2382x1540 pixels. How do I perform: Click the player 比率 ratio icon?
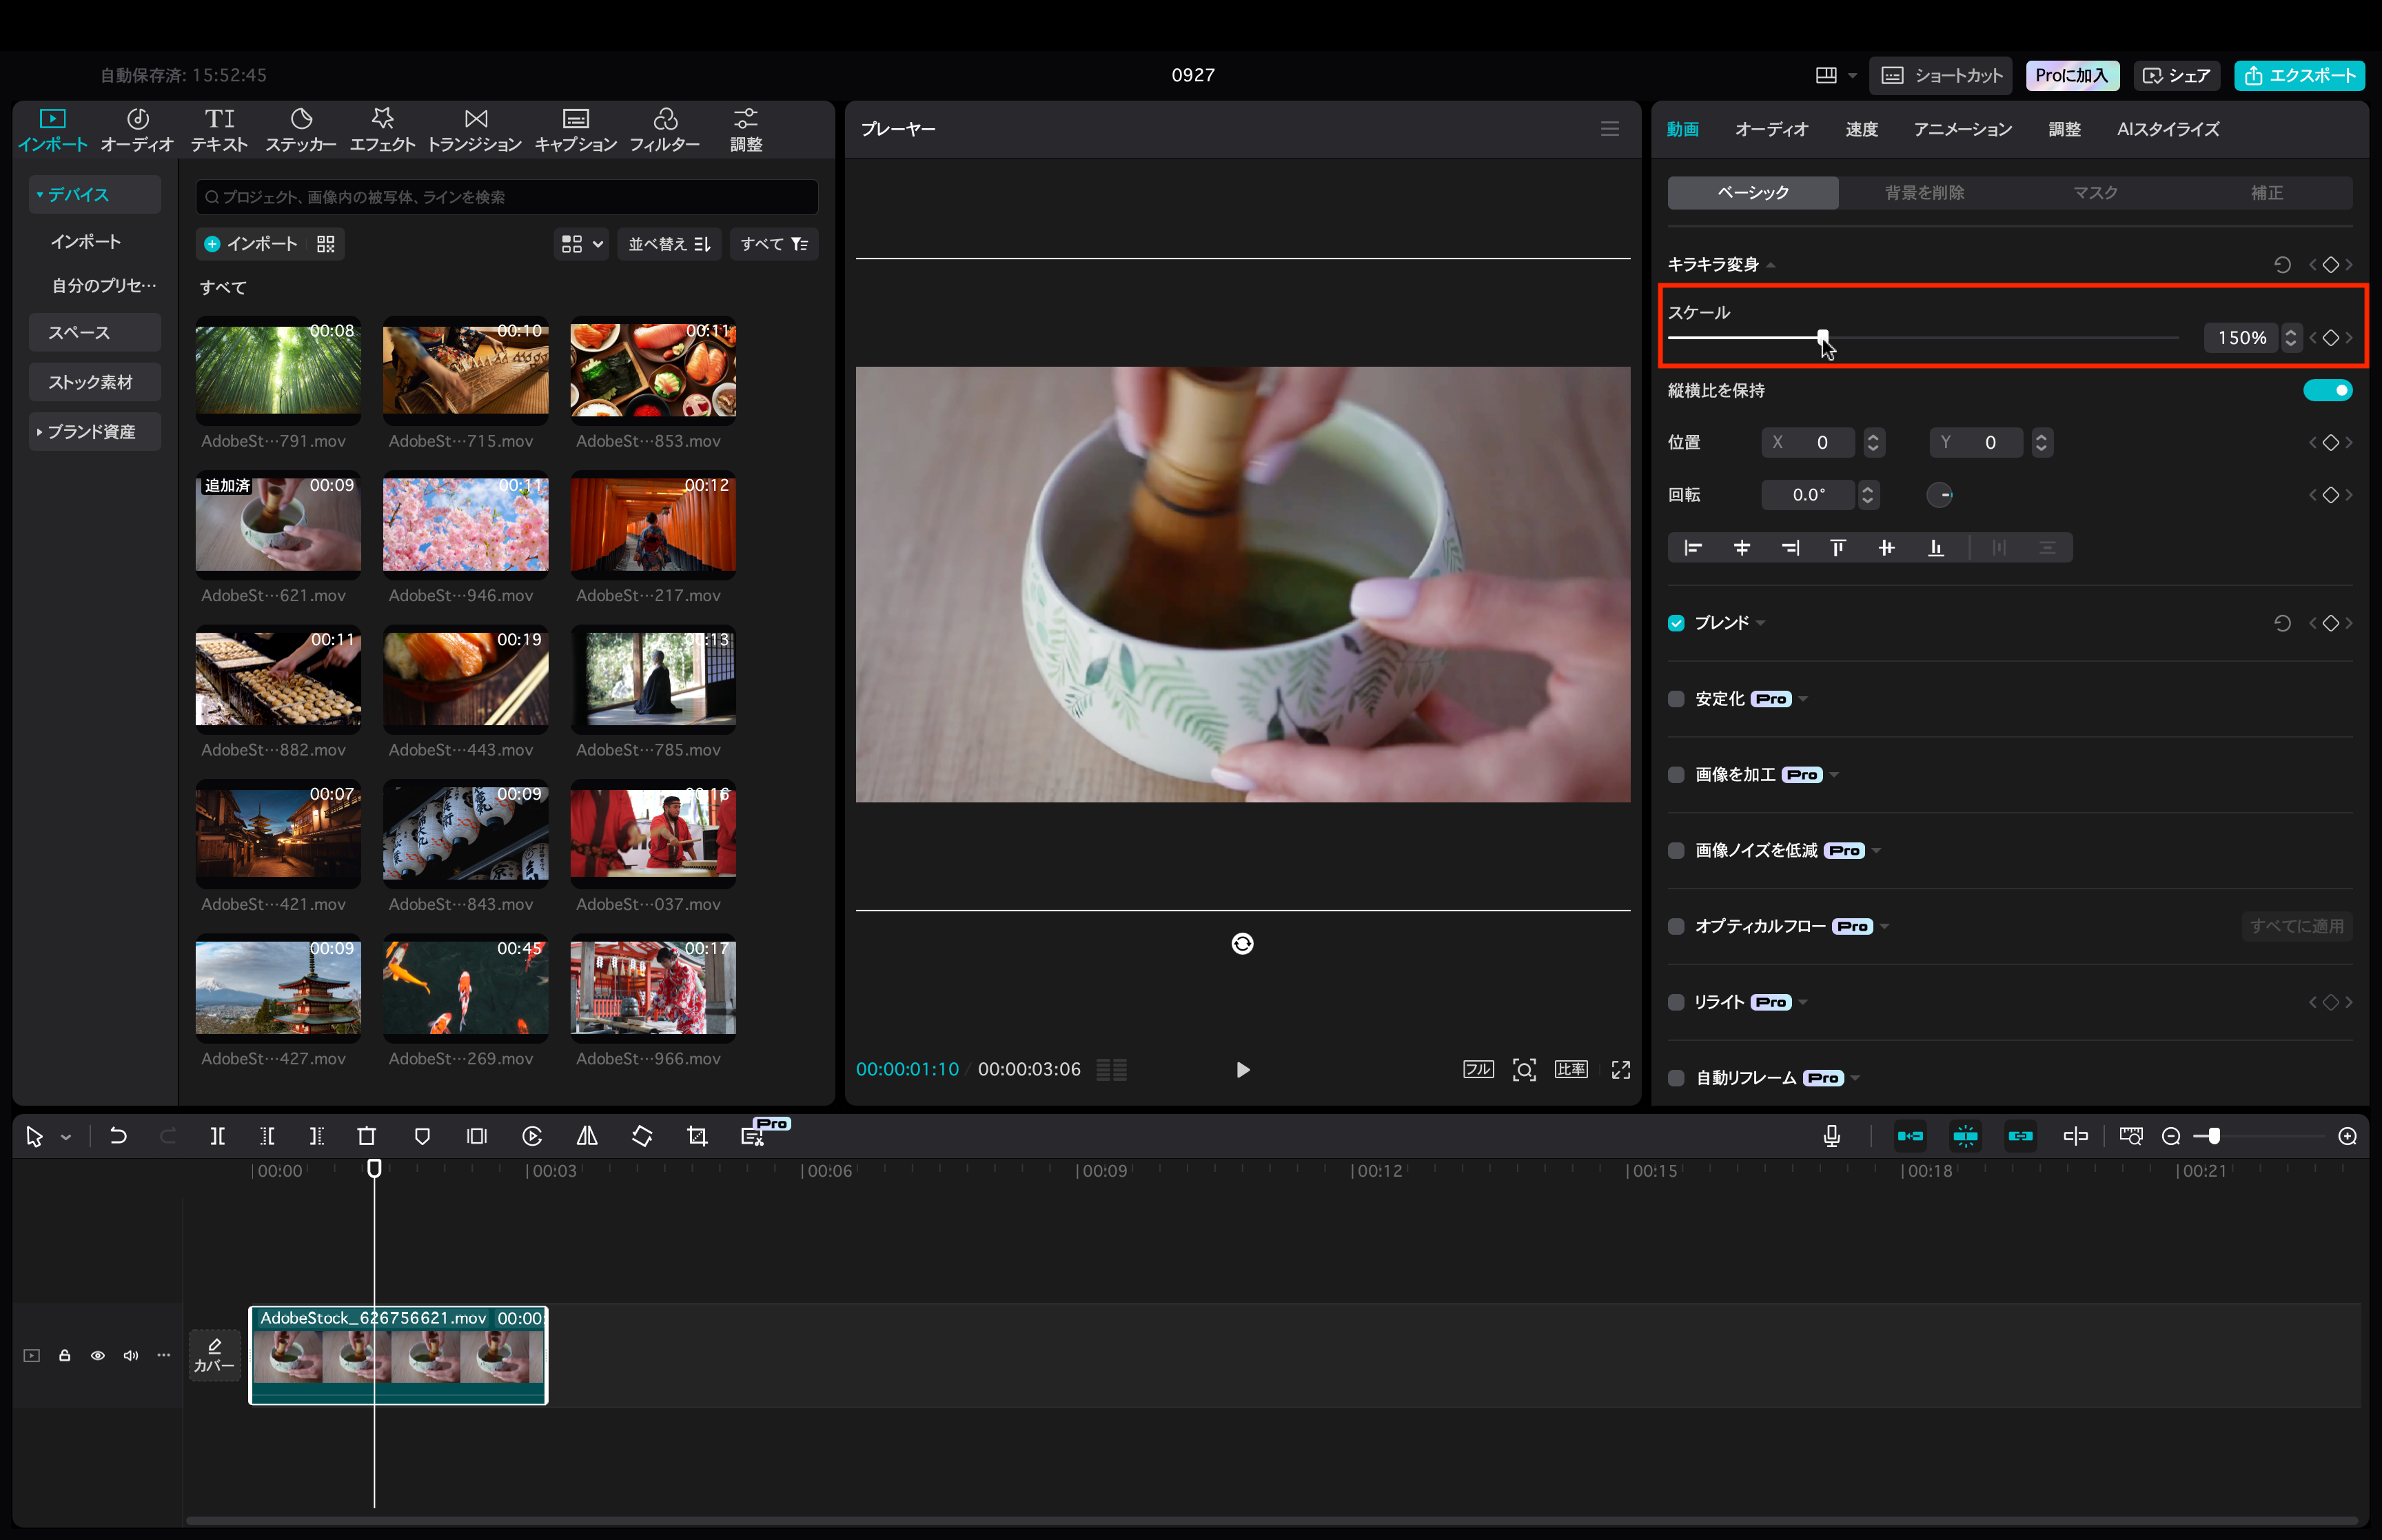coord(1570,1070)
